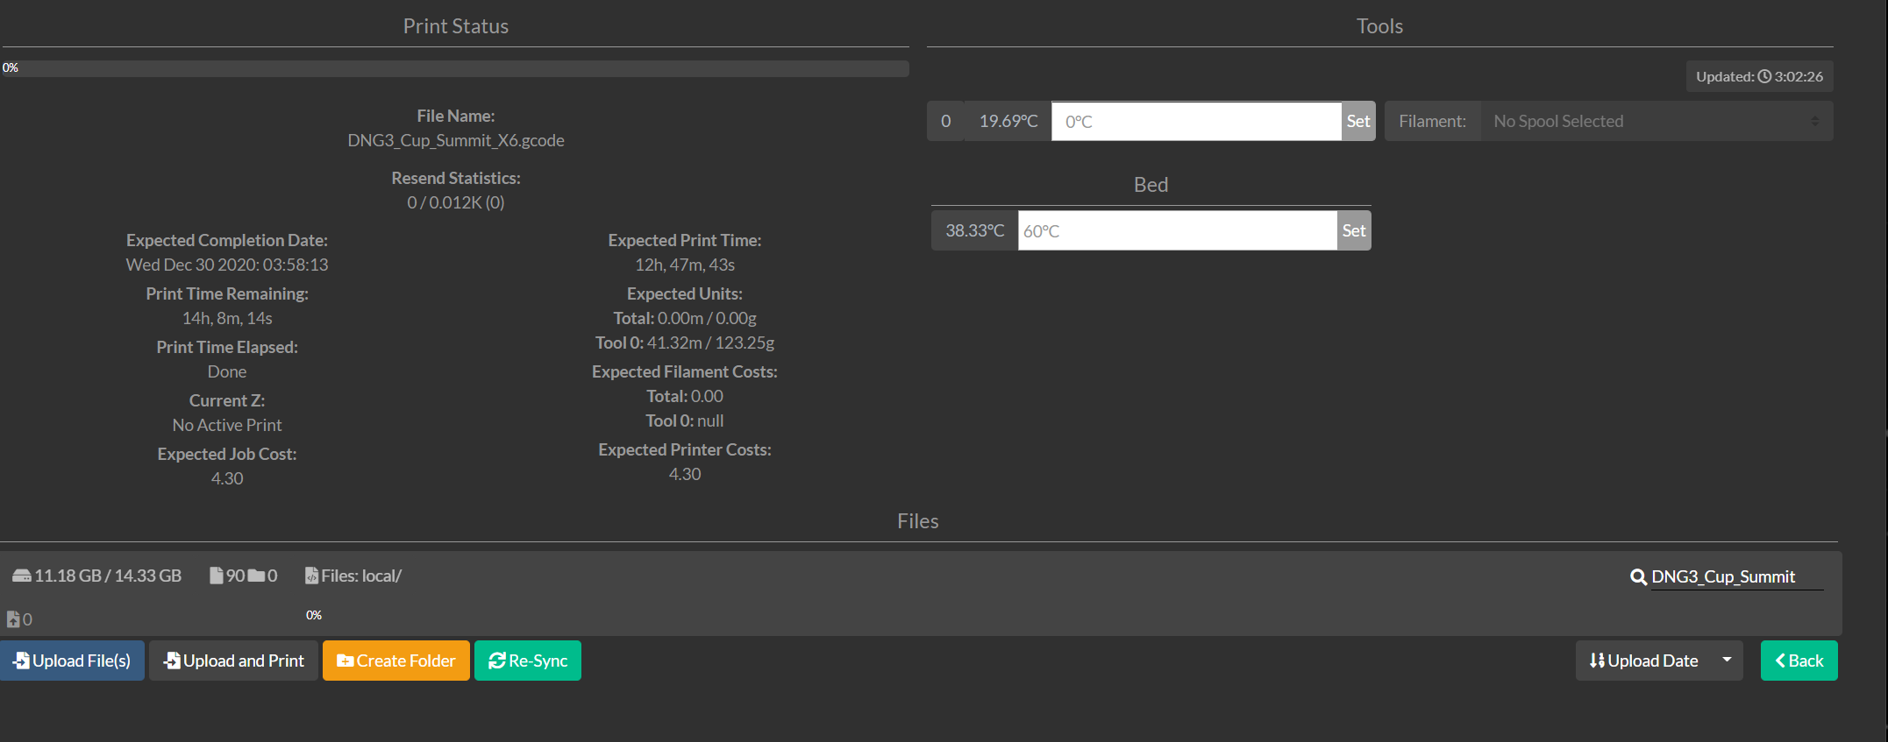Image resolution: width=1888 pixels, height=742 pixels.
Task: Click Create Folder button
Action: tap(396, 661)
